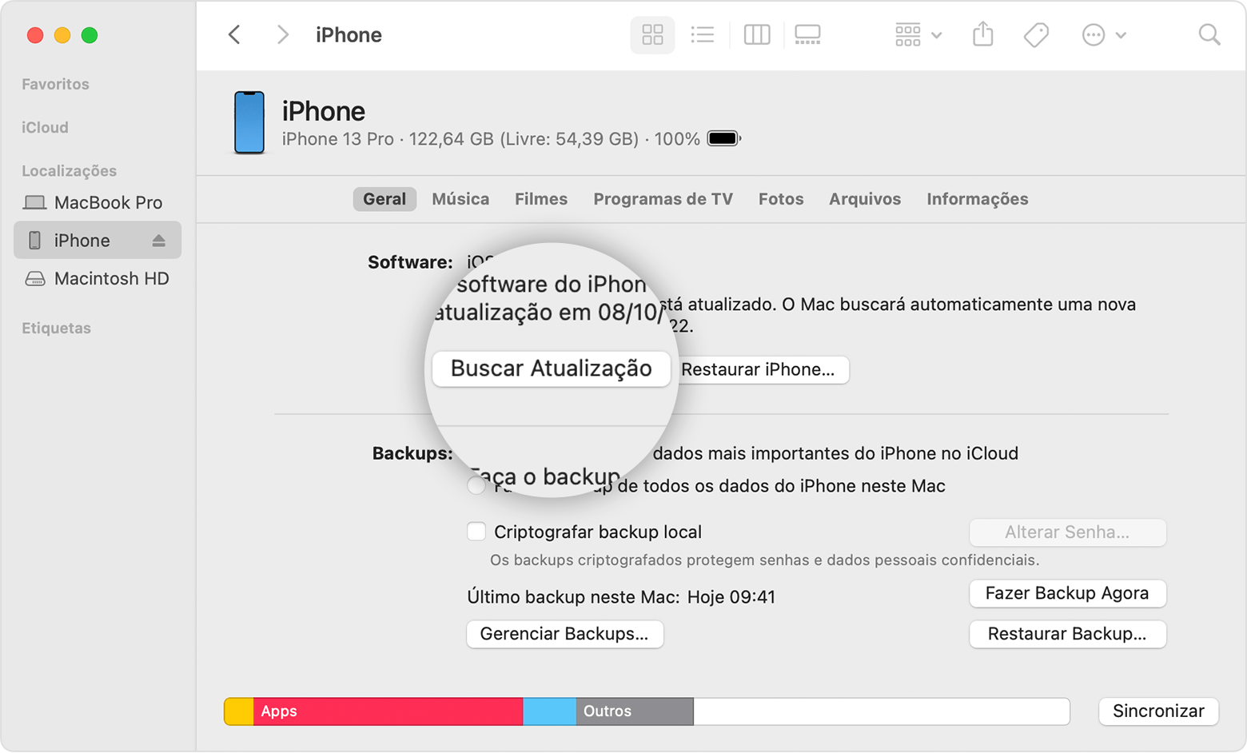Open the Informações tab
1247x753 pixels.
[977, 199]
